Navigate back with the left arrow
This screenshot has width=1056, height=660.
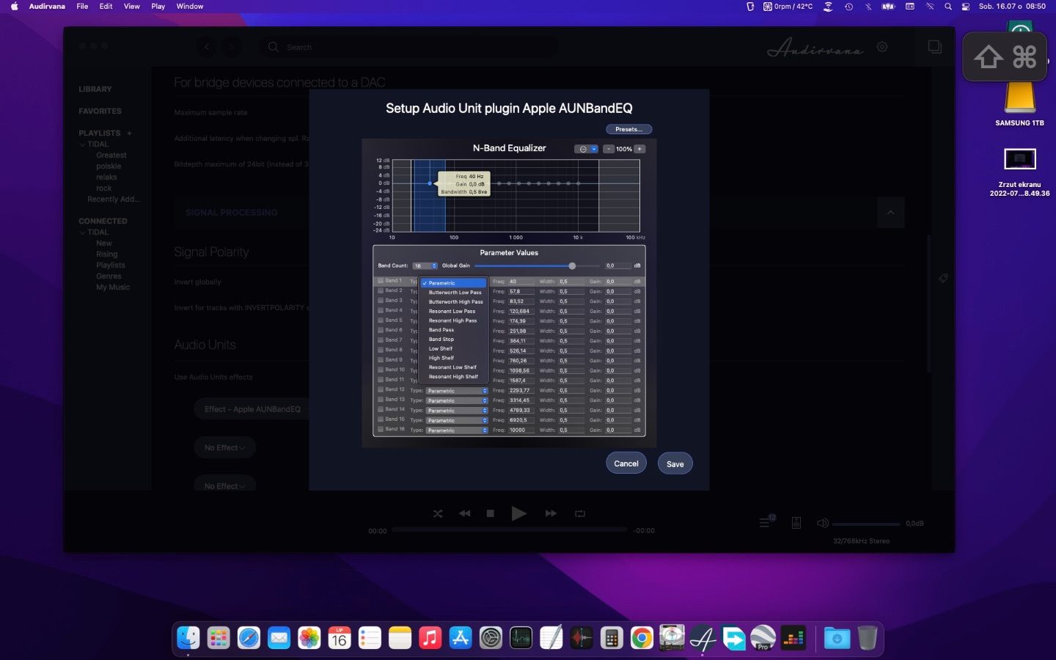[x=207, y=47]
